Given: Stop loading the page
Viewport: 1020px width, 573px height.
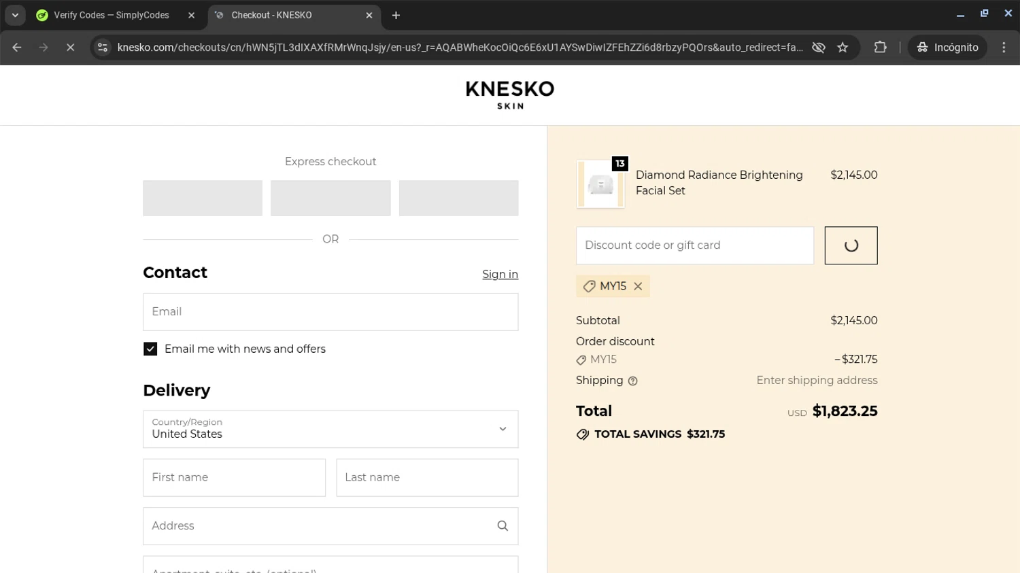Looking at the screenshot, I should pyautogui.click(x=70, y=48).
